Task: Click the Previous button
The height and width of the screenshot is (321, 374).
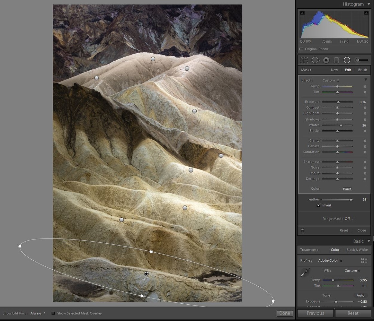Action: click(315, 313)
